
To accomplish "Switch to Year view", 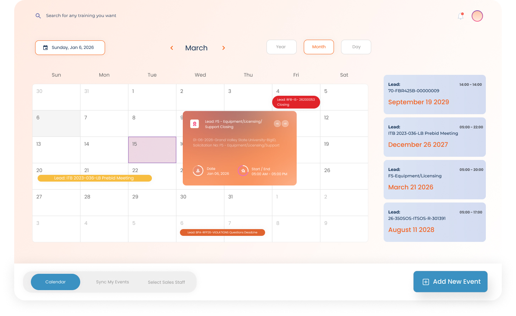I will pos(281,47).
